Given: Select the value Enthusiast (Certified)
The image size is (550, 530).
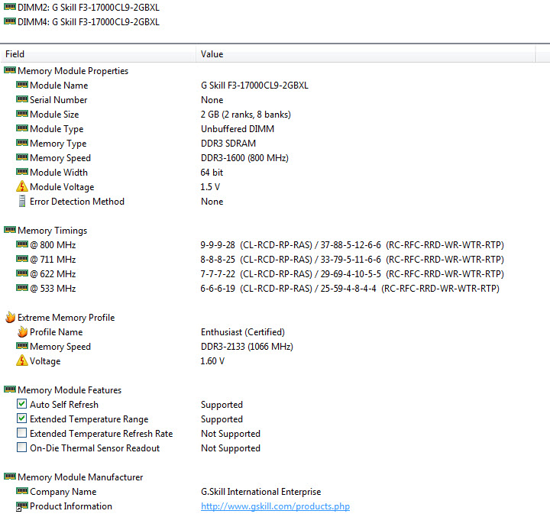Looking at the screenshot, I should [x=243, y=332].
